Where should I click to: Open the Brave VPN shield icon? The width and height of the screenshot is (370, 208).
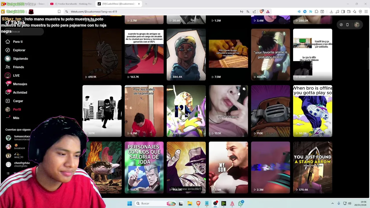coord(360,12)
